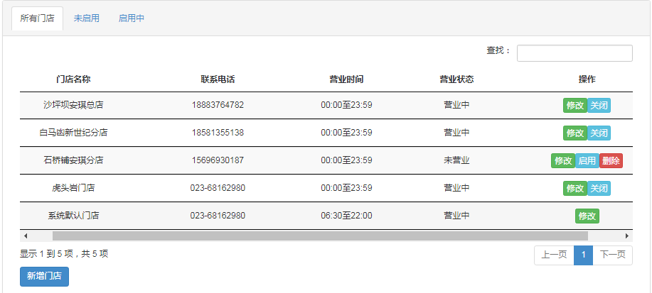Click 修改 for 沙坪坝安琪总店
Viewport: 652px width, 293px height.
point(575,106)
